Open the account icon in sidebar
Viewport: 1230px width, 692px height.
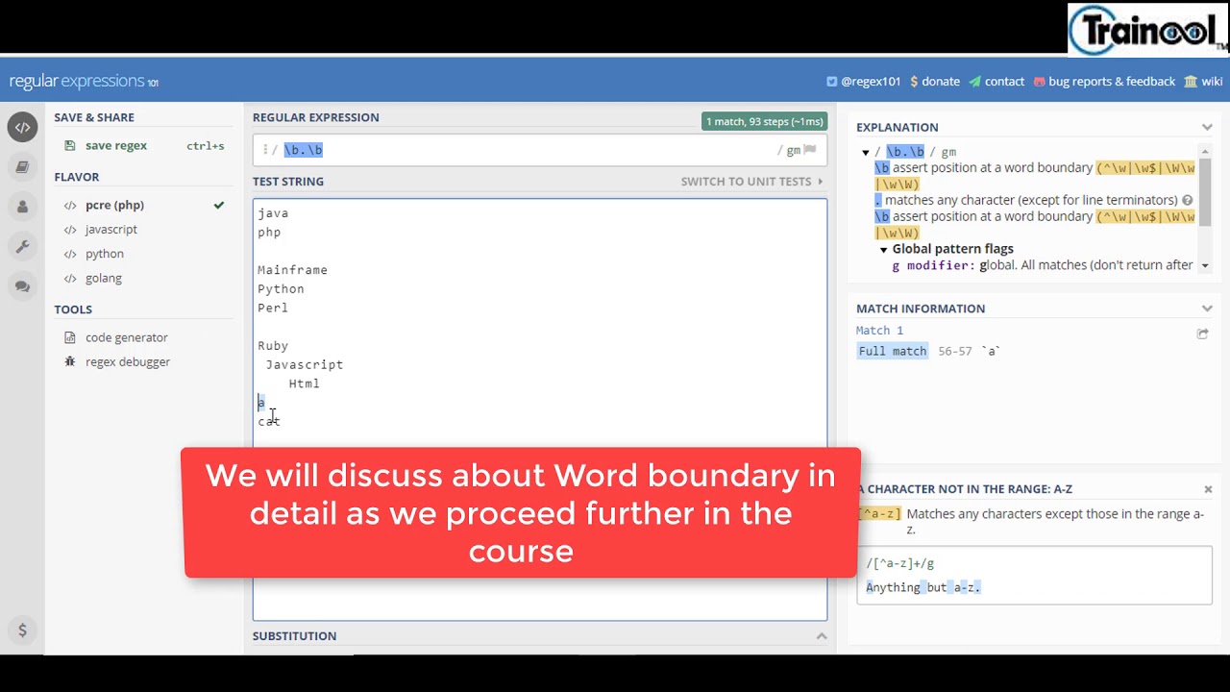point(22,207)
